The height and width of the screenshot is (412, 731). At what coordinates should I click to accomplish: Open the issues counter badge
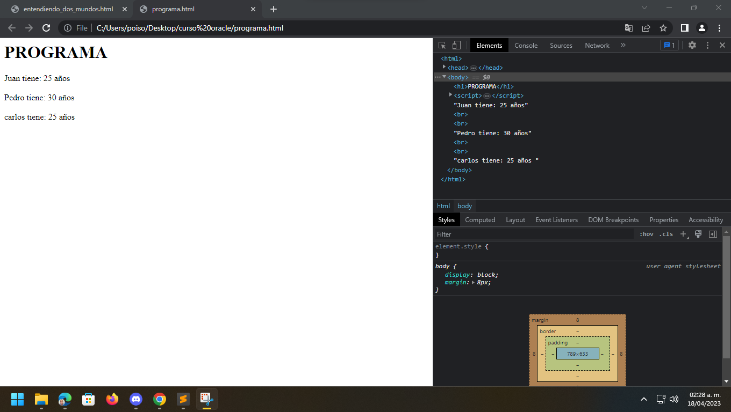pos(670,46)
